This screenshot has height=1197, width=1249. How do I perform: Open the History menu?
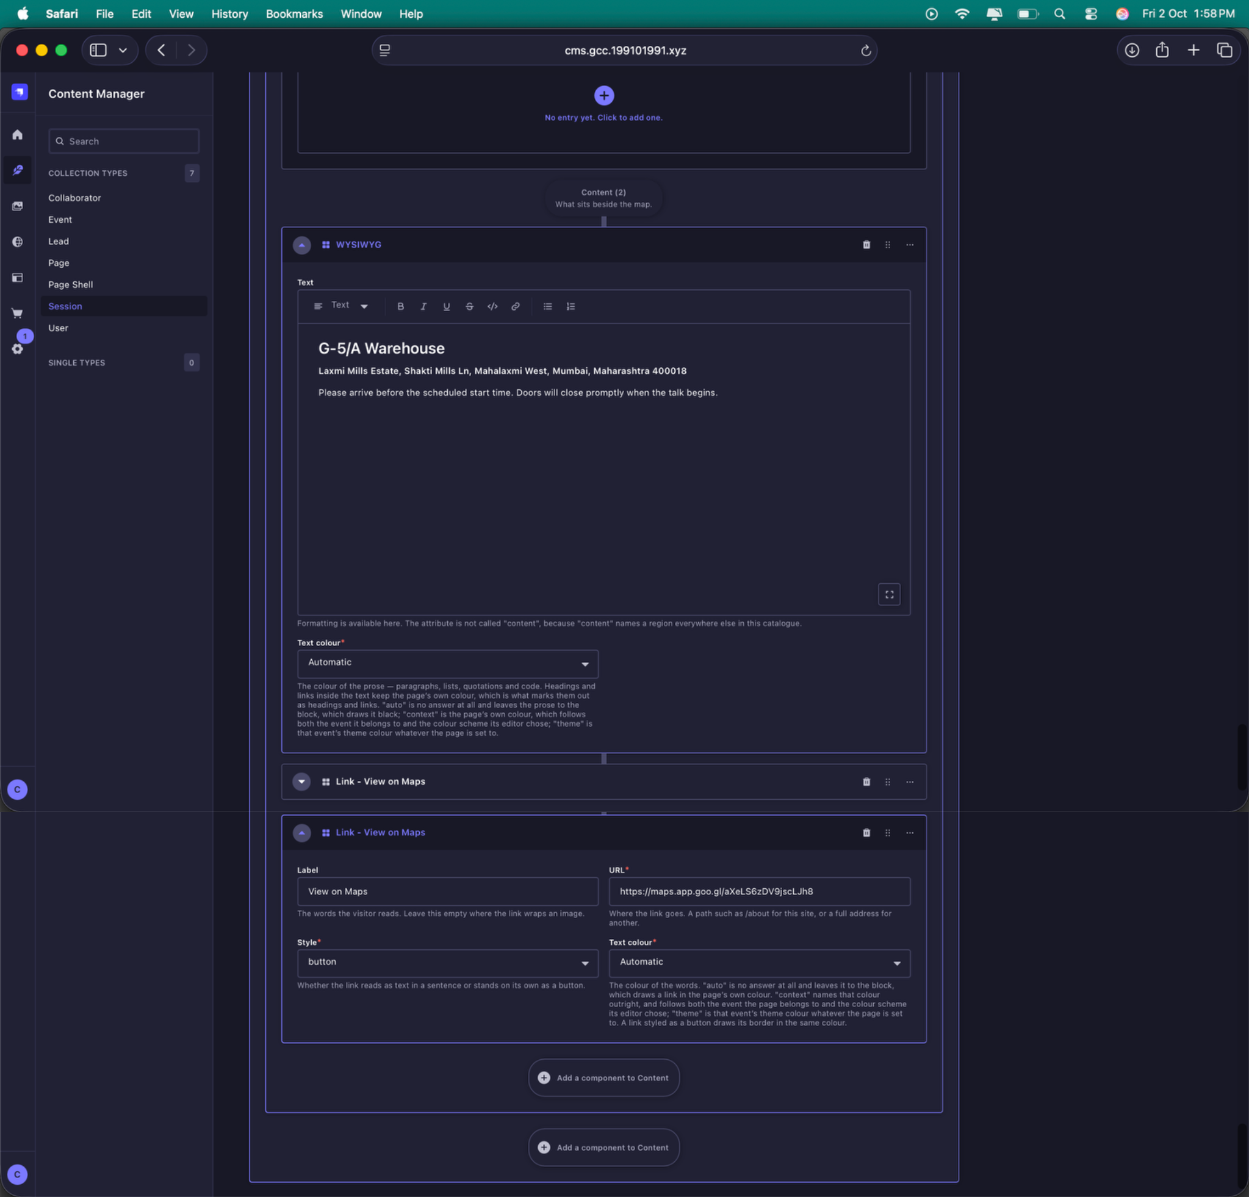[x=229, y=14]
